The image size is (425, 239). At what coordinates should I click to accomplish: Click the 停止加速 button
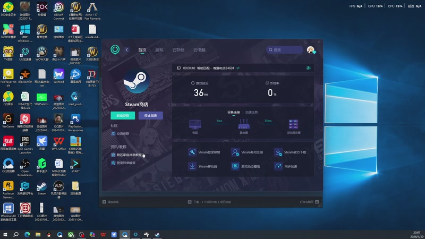point(151,115)
